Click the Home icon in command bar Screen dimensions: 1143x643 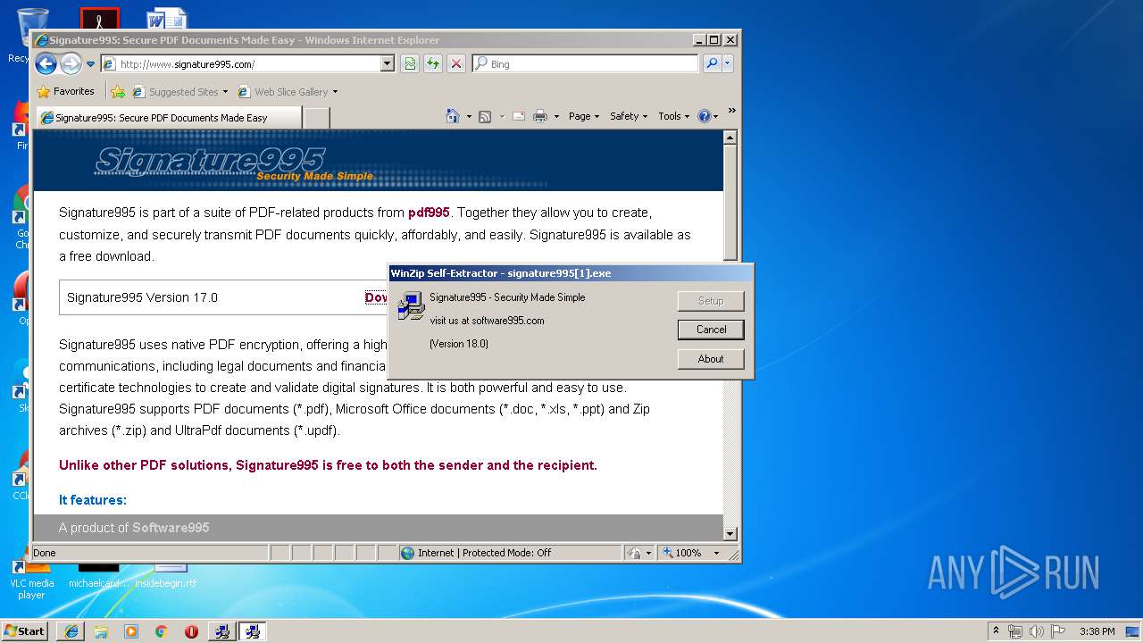[x=453, y=116]
